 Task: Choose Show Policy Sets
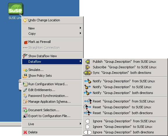pos(52,76)
